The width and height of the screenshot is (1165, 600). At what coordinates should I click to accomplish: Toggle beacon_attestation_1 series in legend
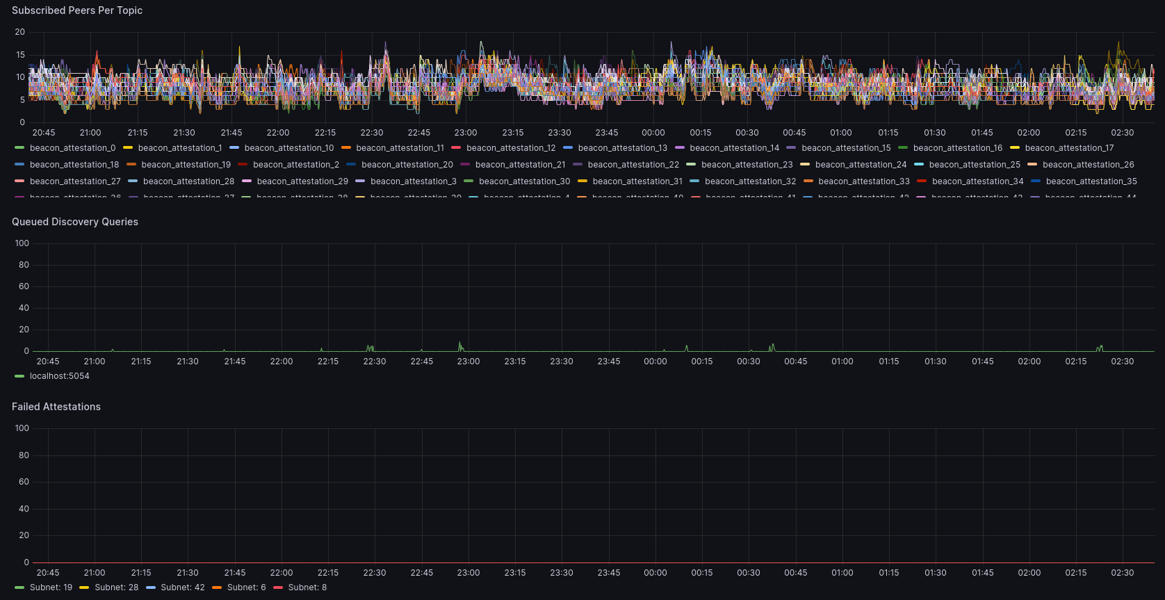180,148
